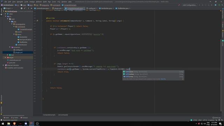Choose the third completion suggestion toMicros
The image size is (224, 126).
[153, 77]
